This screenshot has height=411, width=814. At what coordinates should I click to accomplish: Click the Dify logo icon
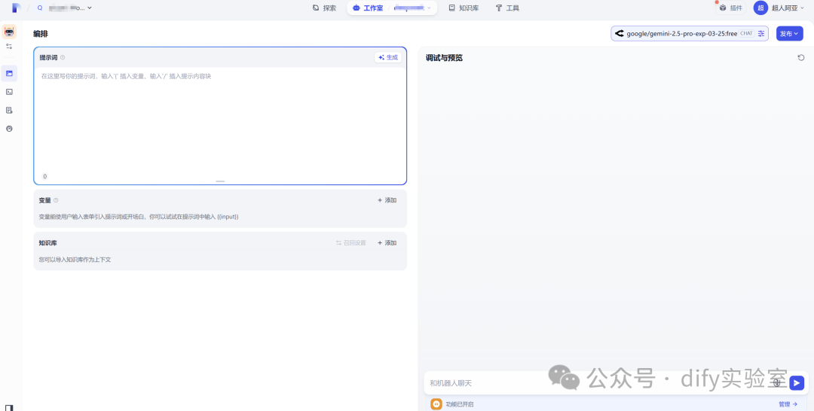pos(16,8)
